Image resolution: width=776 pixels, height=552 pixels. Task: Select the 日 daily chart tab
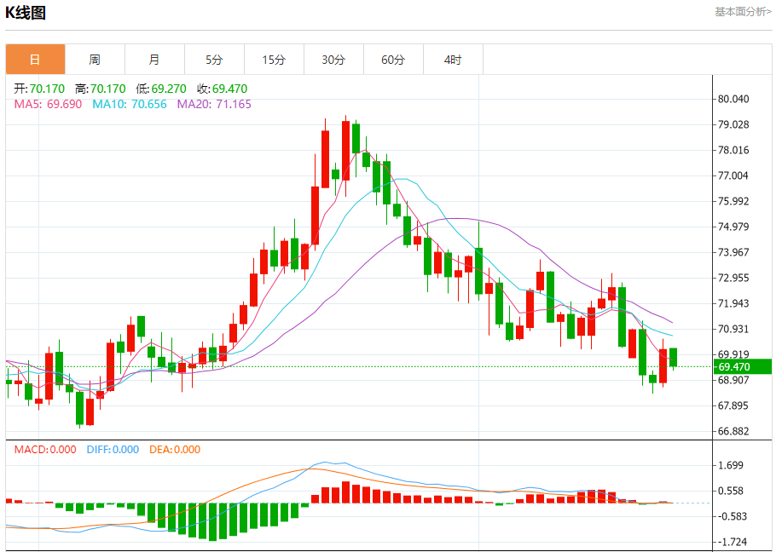pos(35,60)
